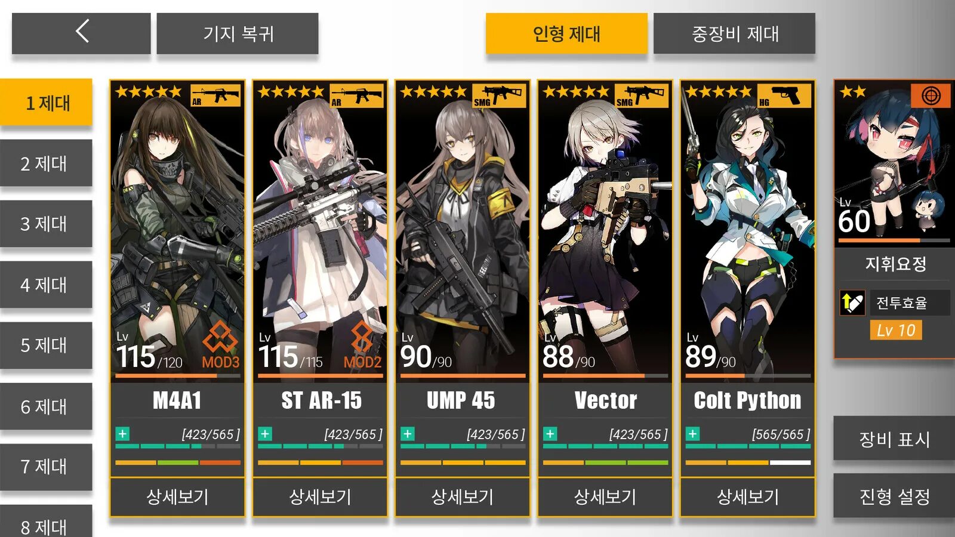Switch to 중장비 제대 tab

(x=734, y=33)
